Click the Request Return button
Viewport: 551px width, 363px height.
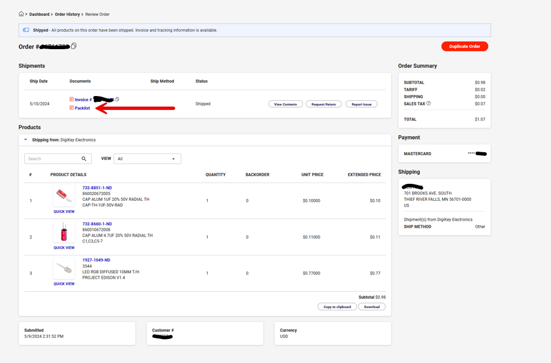(x=324, y=104)
